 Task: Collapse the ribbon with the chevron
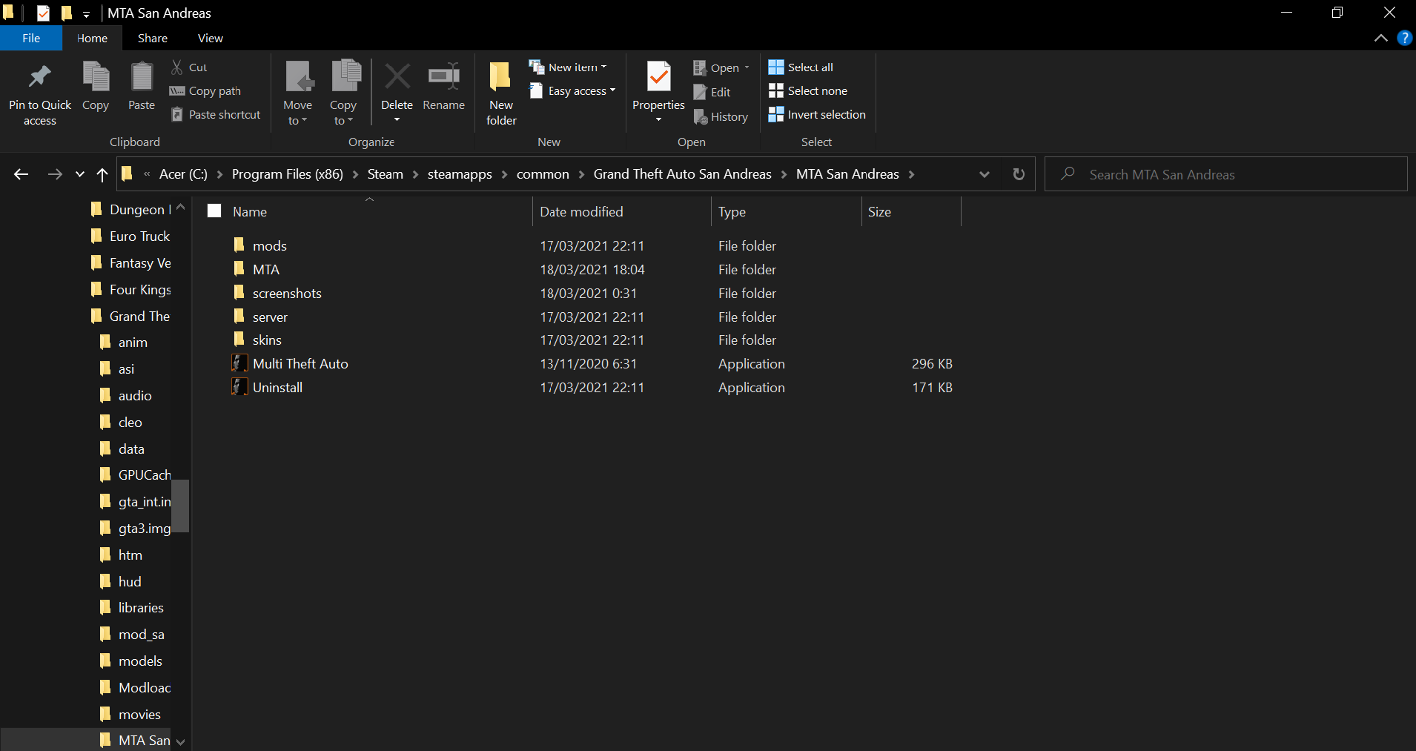(x=1380, y=38)
